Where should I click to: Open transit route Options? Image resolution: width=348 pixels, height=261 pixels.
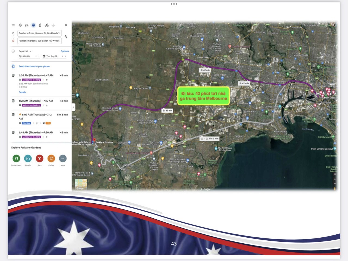65,51
